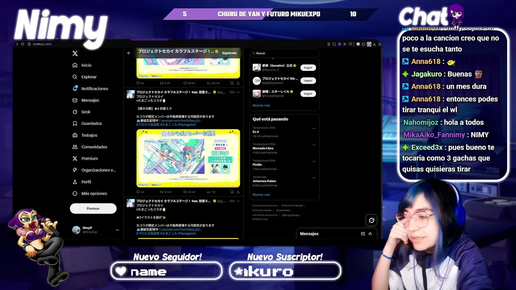Image resolution: width=516 pixels, height=290 pixels.
Task: Open the Notificaciones bell item
Action: pyautogui.click(x=90, y=89)
